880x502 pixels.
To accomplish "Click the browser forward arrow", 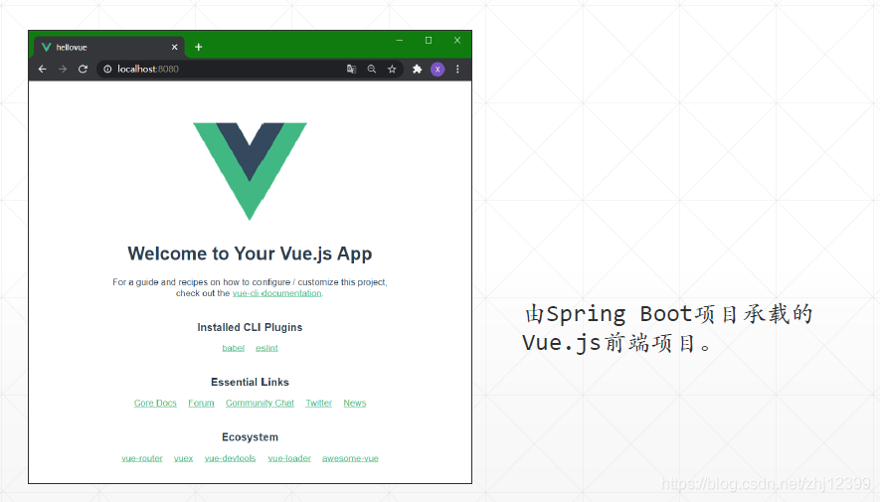I will [63, 69].
